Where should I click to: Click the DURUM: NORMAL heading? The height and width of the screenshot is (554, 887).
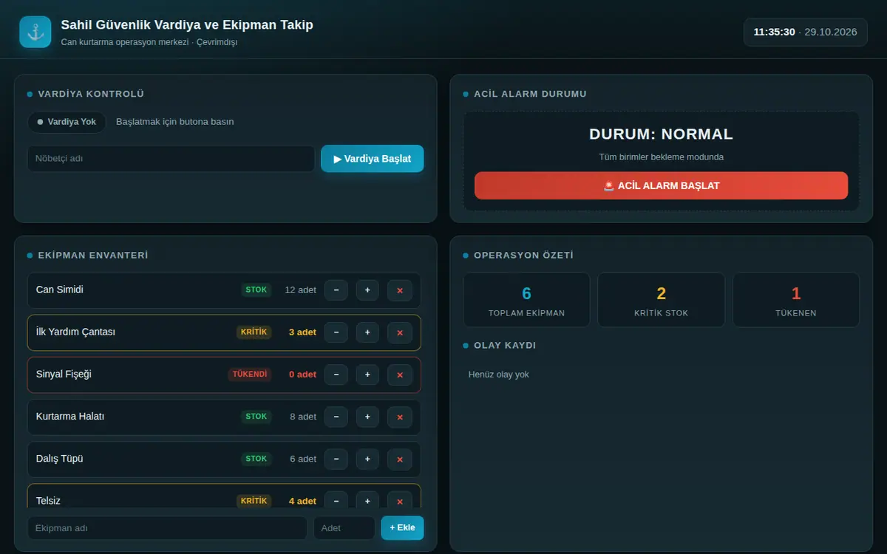tap(661, 134)
